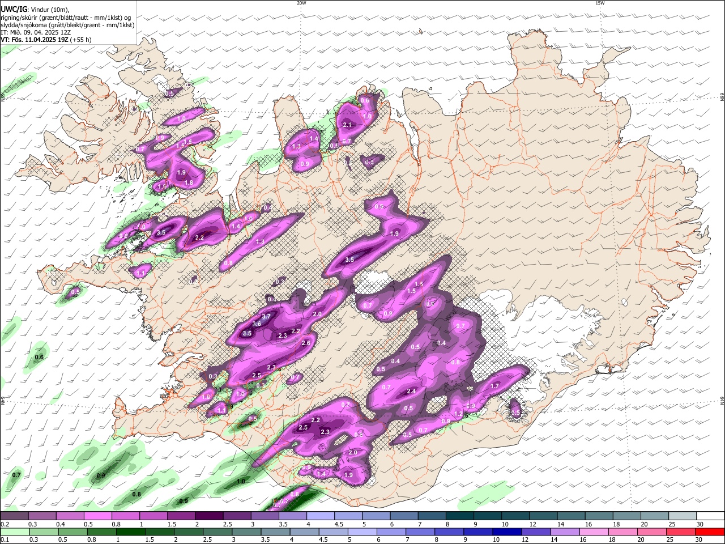
Task: Select the upper legend swatch starting at 0.2
Action: (x=14, y=516)
